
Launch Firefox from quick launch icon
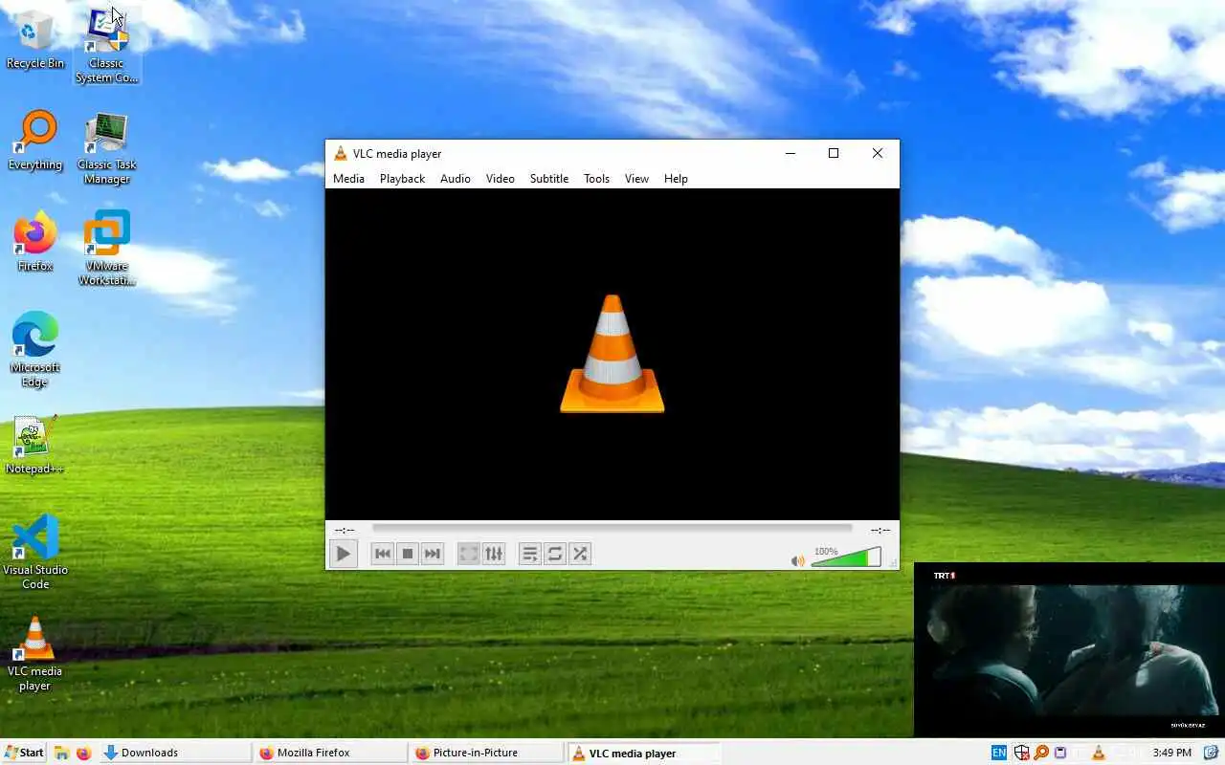(83, 753)
